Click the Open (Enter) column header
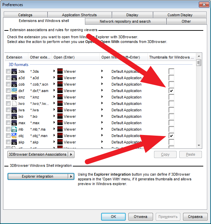The image size is (211, 224). pyautogui.click(x=76, y=57)
